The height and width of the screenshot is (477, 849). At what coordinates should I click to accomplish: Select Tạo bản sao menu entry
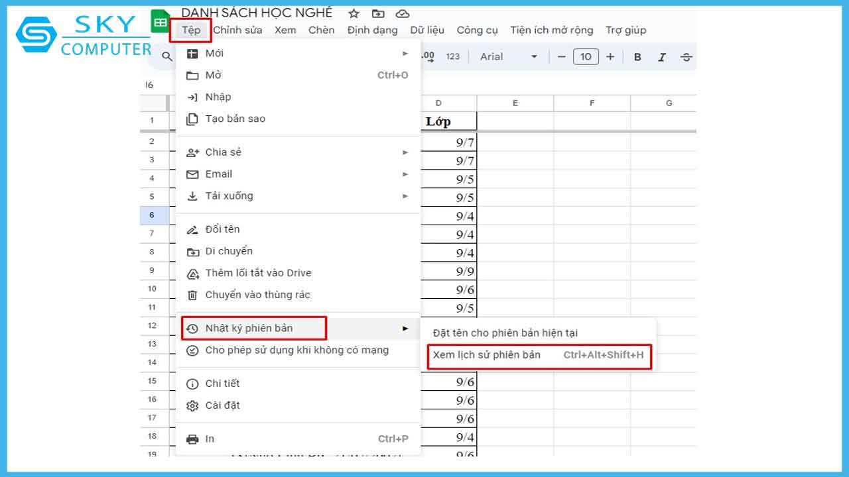coord(298,119)
